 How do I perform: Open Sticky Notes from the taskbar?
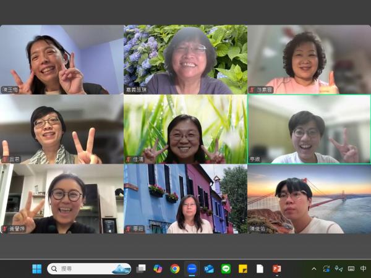243,269
